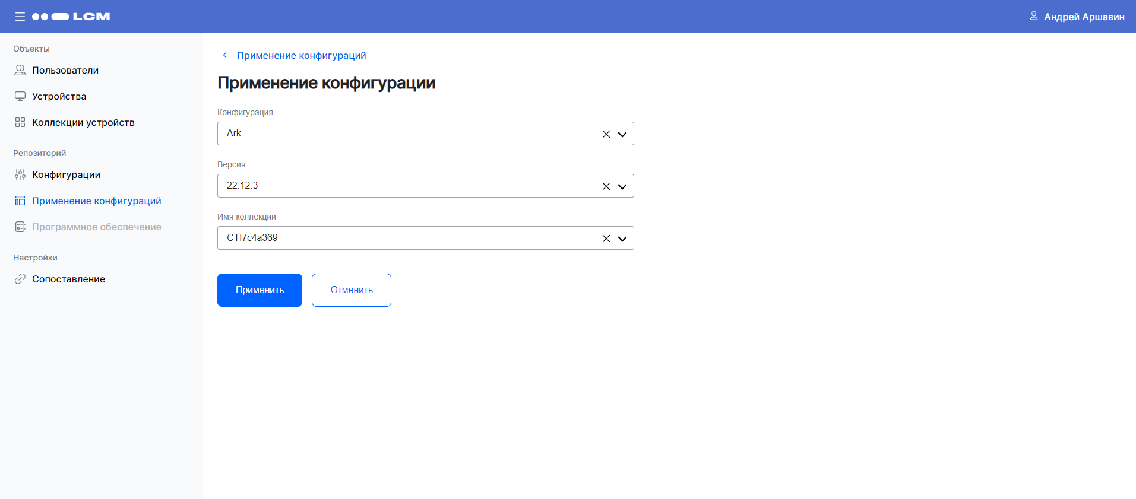Clear the Конфигурация field value Ark
The width and height of the screenshot is (1136, 499).
[x=606, y=134]
